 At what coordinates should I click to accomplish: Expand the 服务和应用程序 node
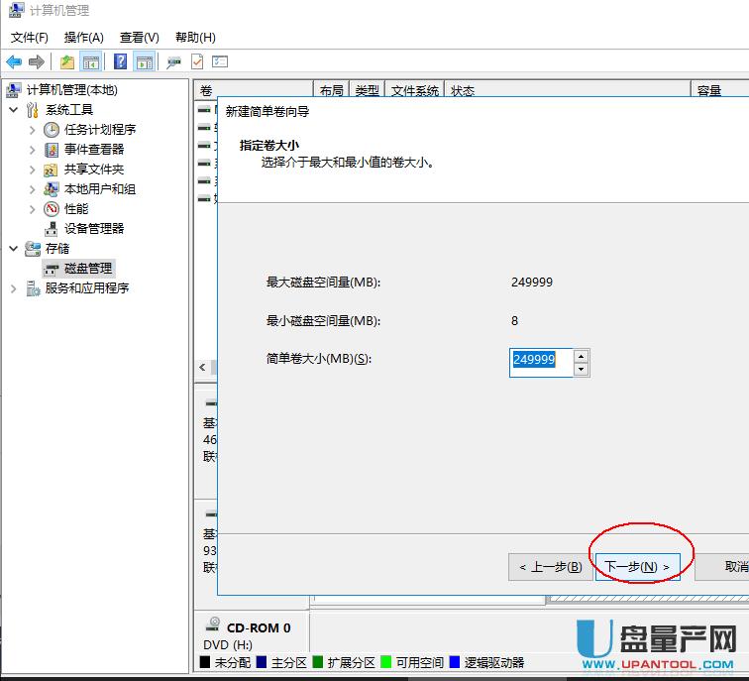point(14,288)
